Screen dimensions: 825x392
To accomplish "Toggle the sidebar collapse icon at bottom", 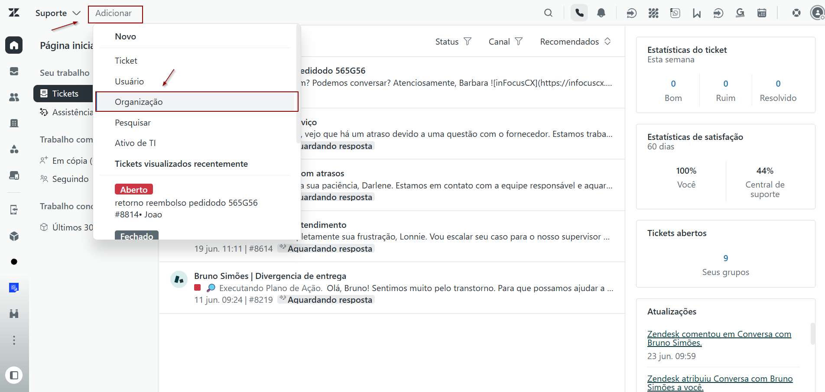I will point(14,375).
